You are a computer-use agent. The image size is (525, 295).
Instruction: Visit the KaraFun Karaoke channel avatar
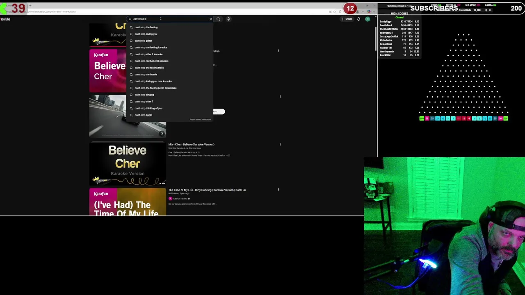click(170, 199)
